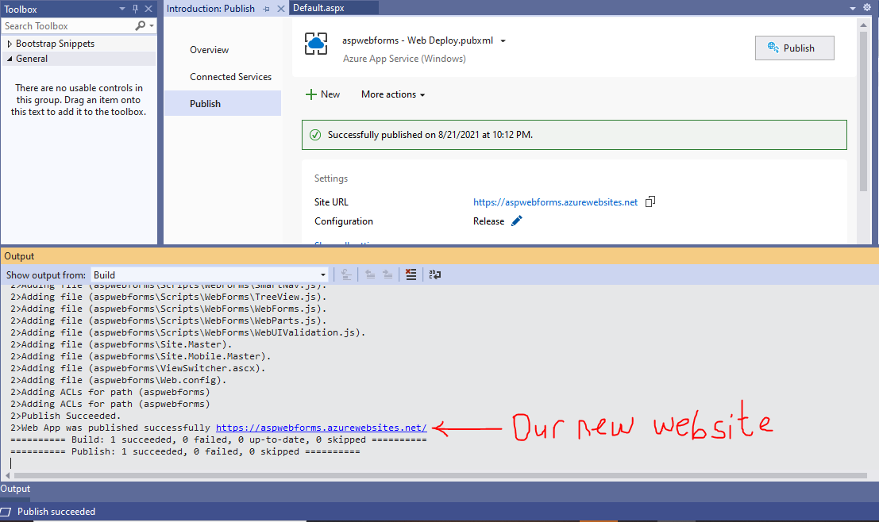Clear all Output window text
Screen dimensions: 879x522
coord(411,274)
